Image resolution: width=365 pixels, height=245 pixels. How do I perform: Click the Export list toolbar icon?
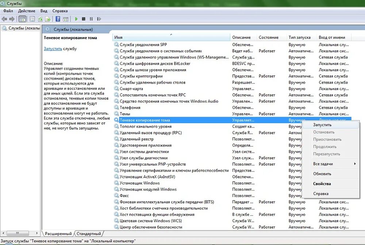tap(48, 19)
